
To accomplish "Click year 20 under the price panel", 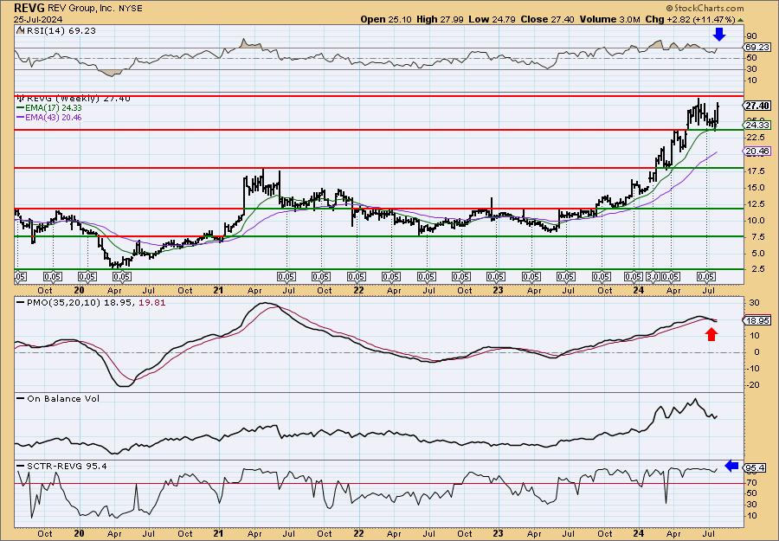I will tap(79, 291).
